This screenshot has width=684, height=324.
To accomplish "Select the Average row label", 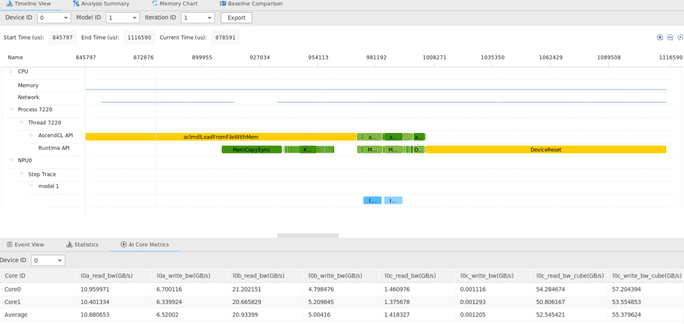I will [16, 315].
